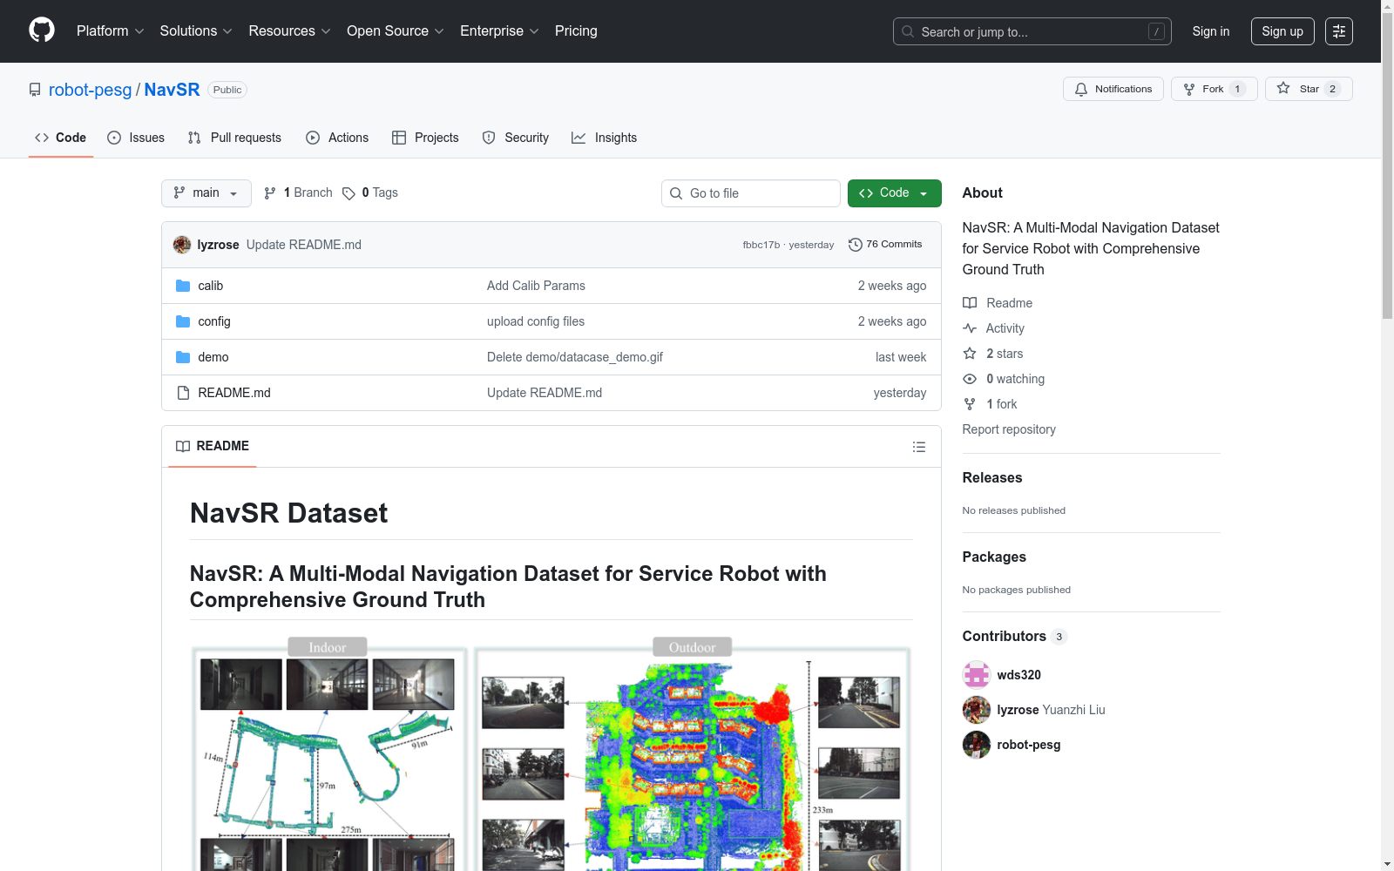This screenshot has width=1394, height=871.
Task: Focus the Go to file input
Action: [x=751, y=193]
